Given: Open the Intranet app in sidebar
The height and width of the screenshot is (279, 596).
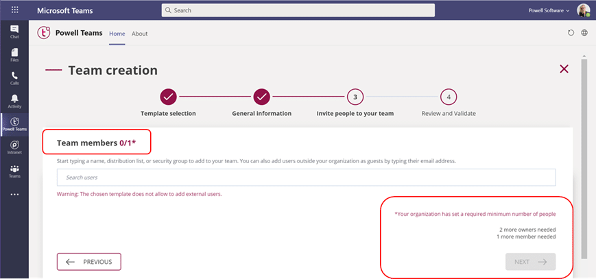Looking at the screenshot, I should tap(14, 148).
